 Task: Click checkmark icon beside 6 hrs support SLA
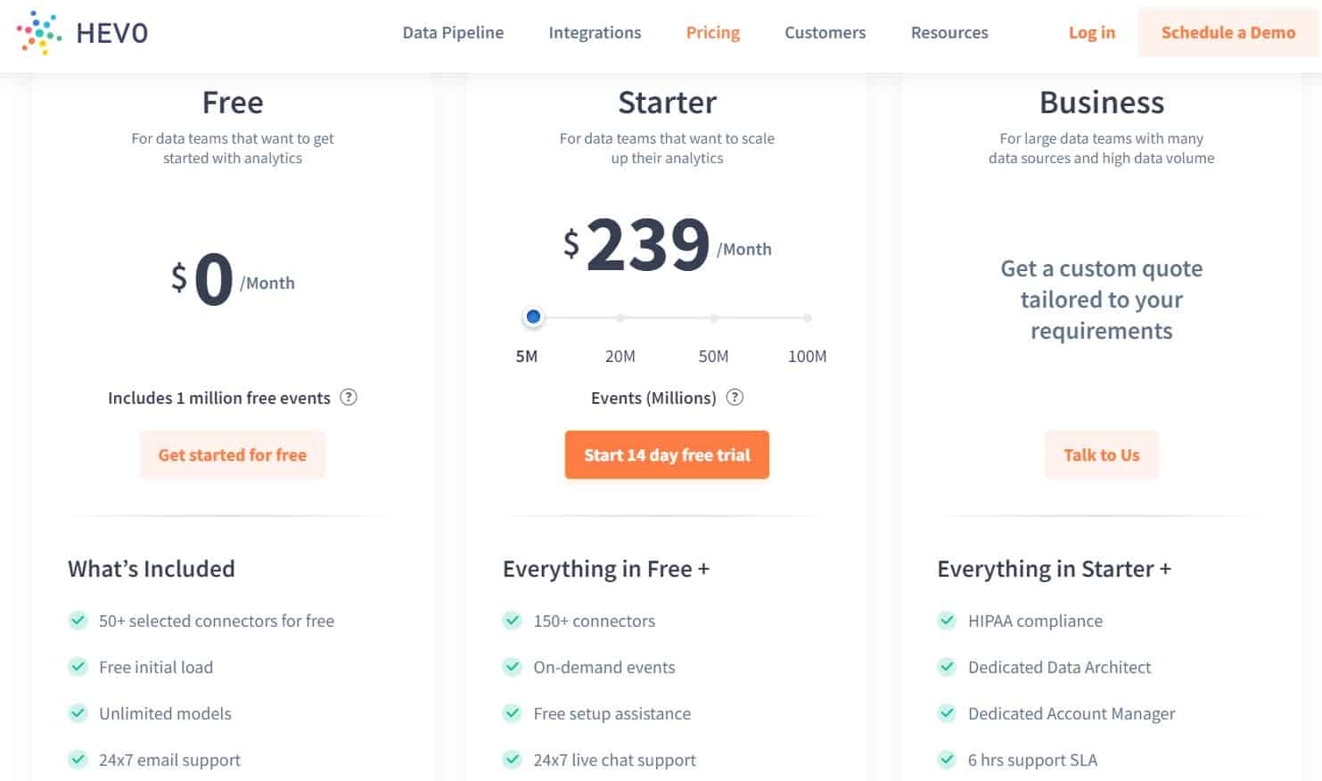click(x=947, y=760)
